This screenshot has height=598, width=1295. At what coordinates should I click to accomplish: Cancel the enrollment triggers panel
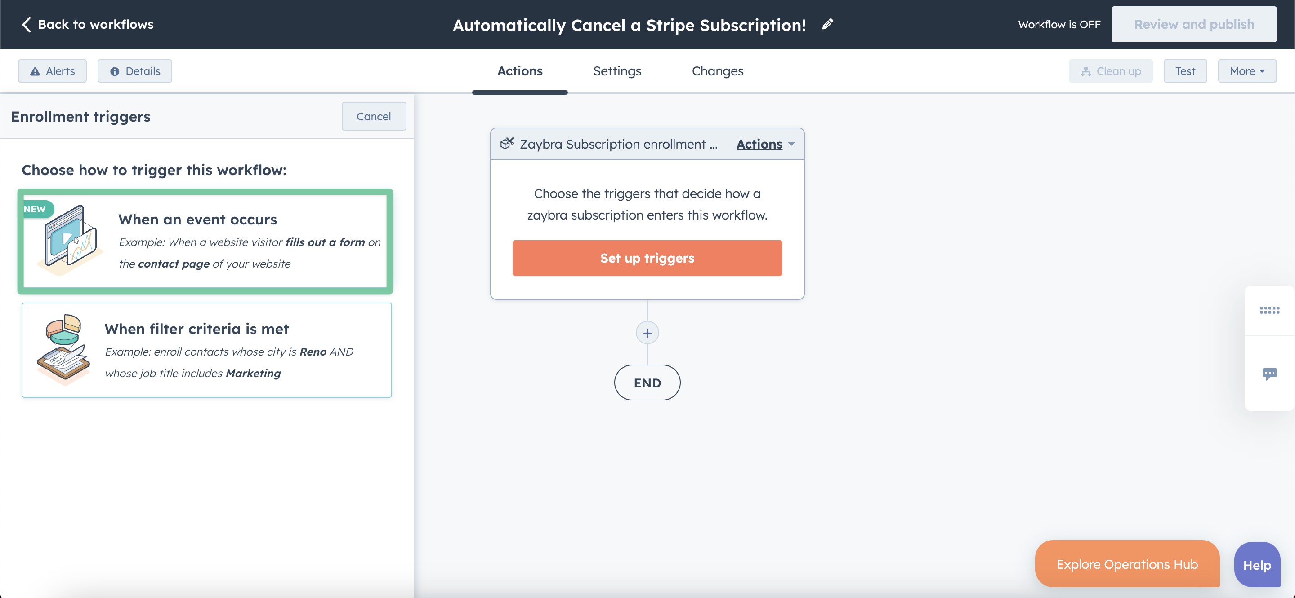(374, 116)
